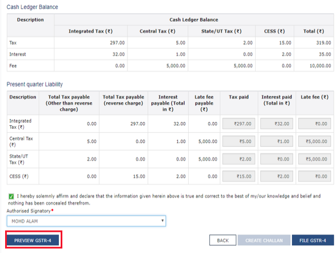Click CESS interest paid field ₹2.00
This screenshot has width=335, height=253.
277,176
